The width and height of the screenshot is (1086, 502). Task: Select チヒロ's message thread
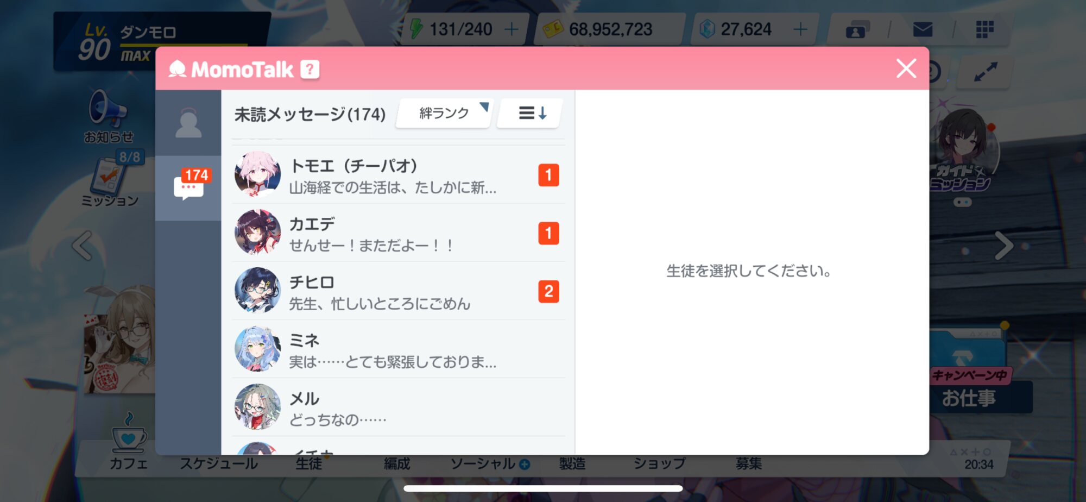(399, 291)
